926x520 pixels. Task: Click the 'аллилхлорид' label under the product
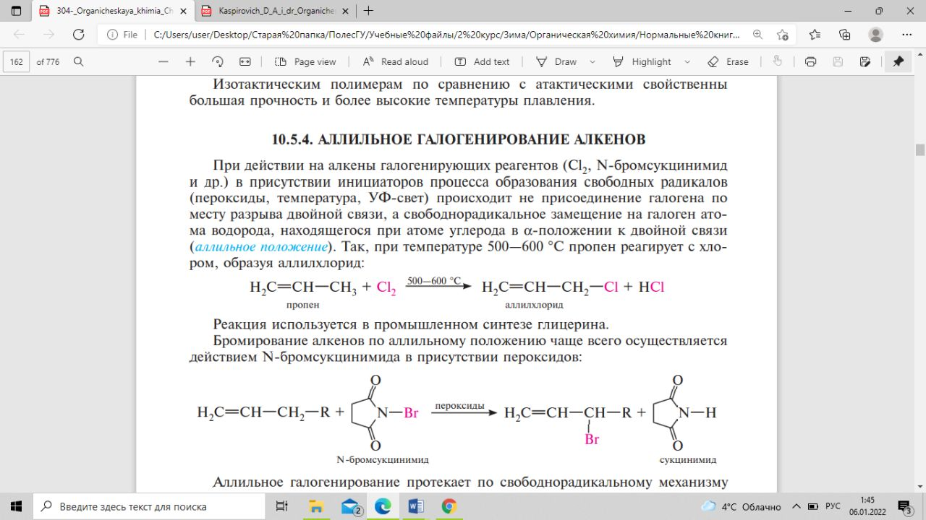[534, 305]
